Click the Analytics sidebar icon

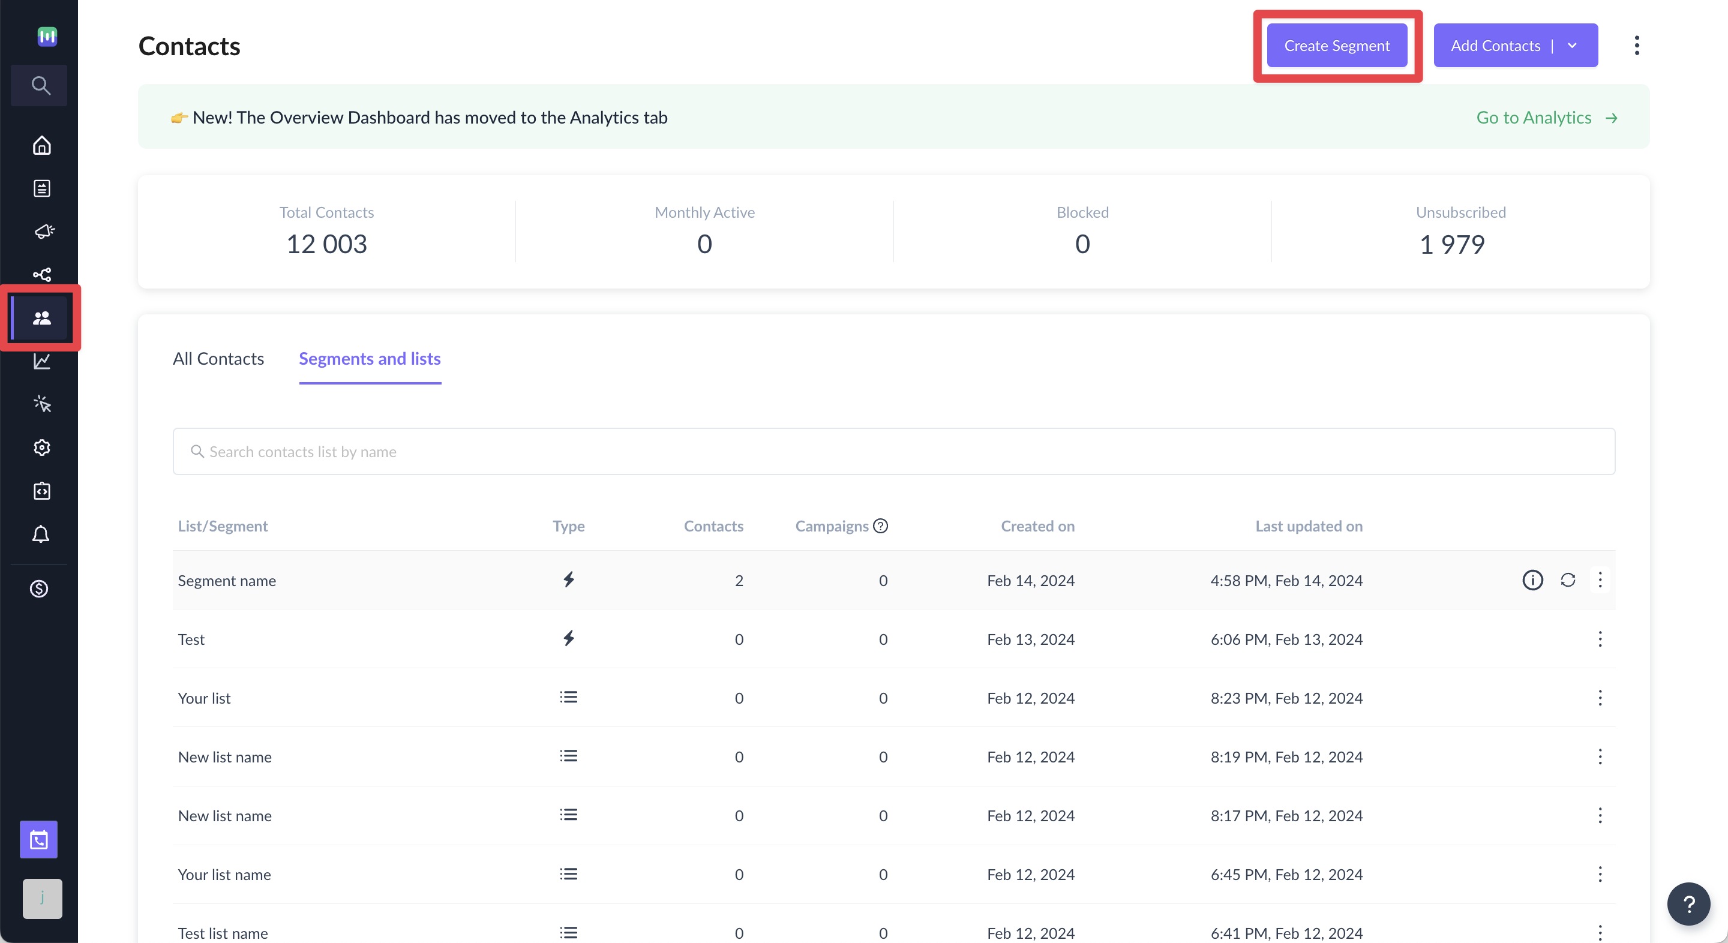click(x=40, y=360)
